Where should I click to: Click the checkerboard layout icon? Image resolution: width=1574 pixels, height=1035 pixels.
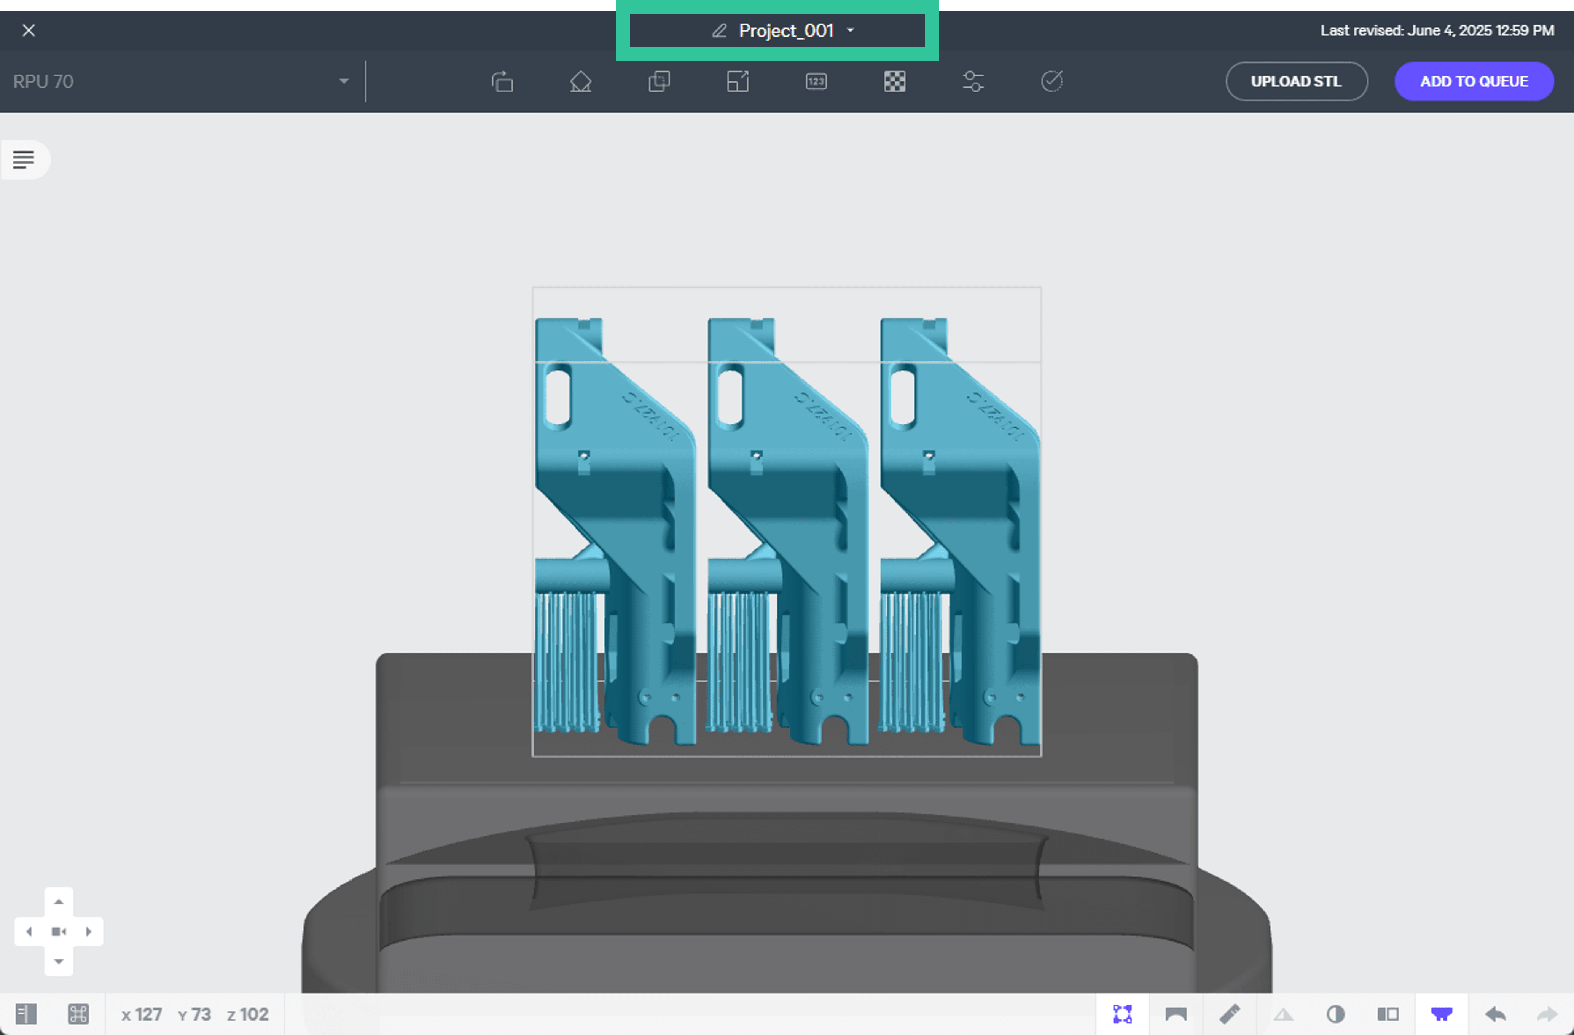pyautogui.click(x=895, y=81)
